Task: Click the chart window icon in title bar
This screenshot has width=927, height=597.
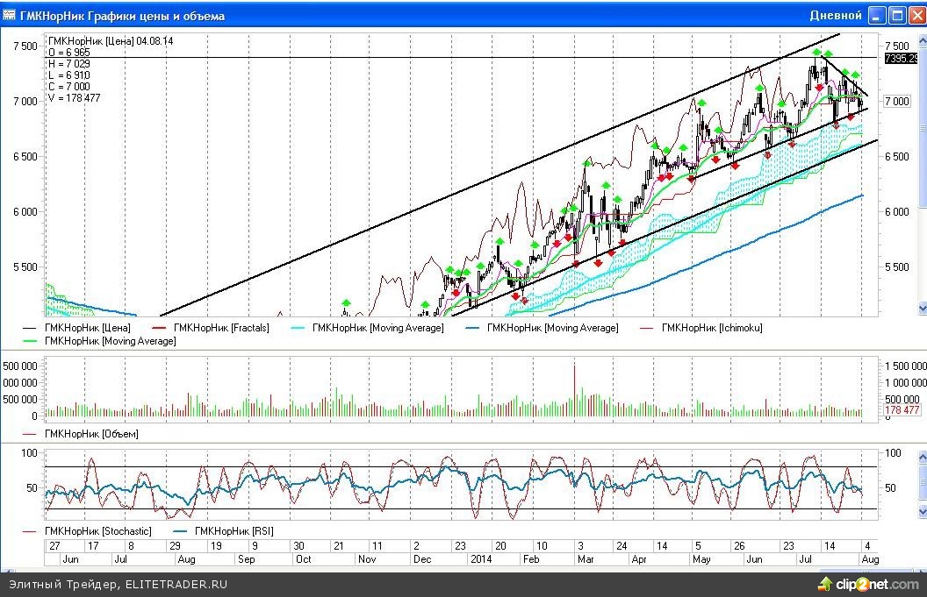Action: [9, 16]
